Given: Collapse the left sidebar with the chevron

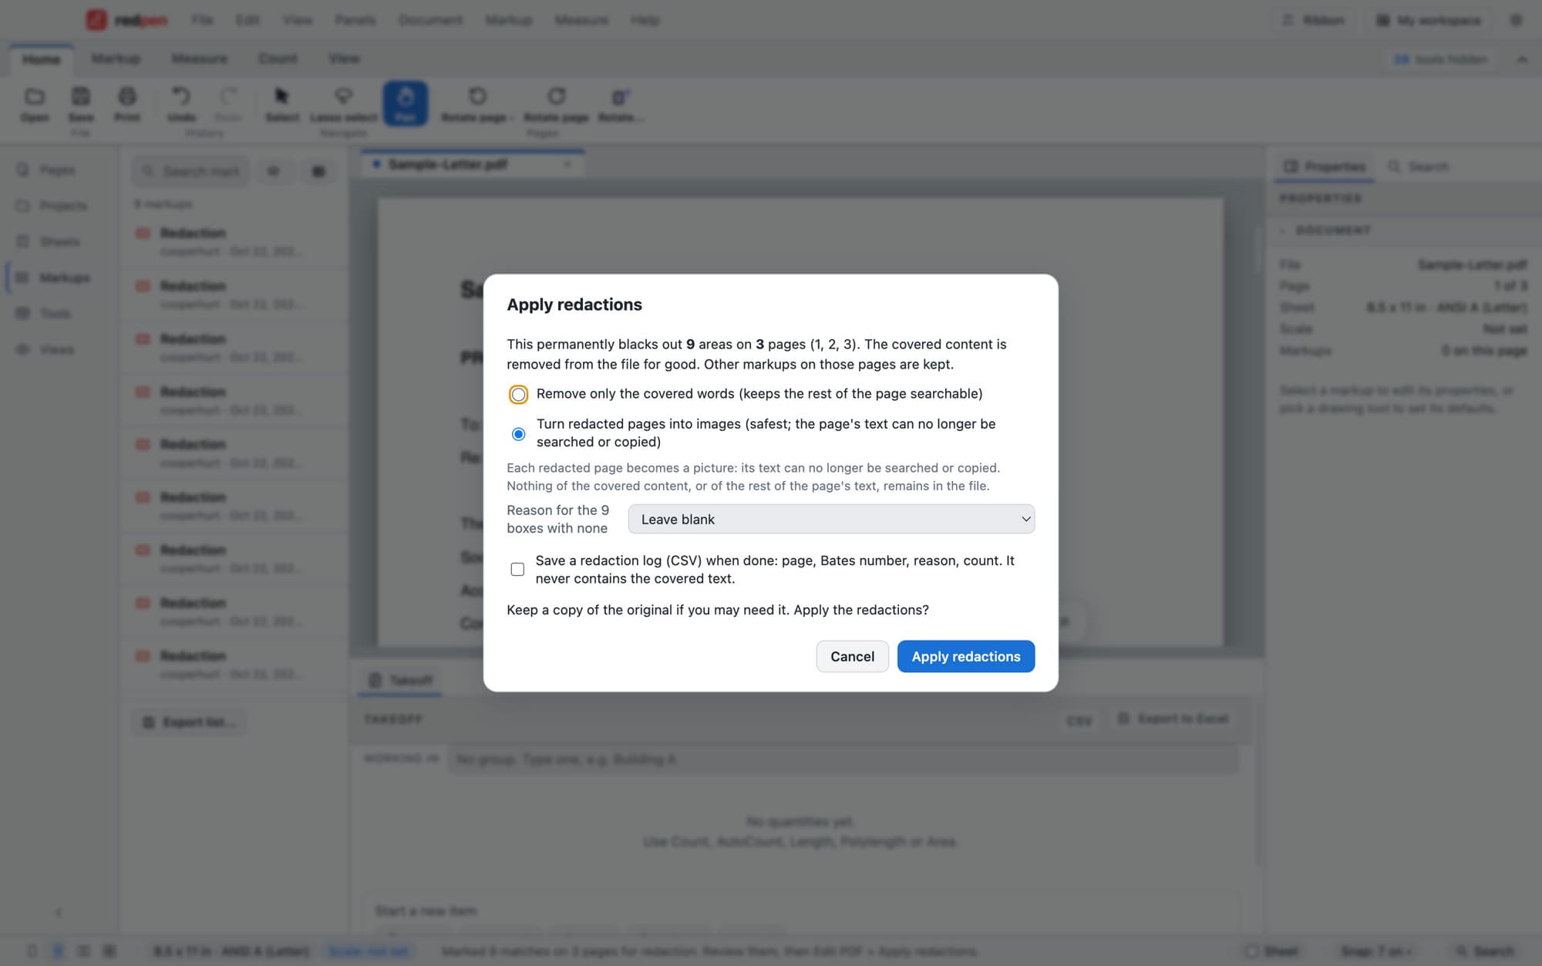Looking at the screenshot, I should (59, 912).
